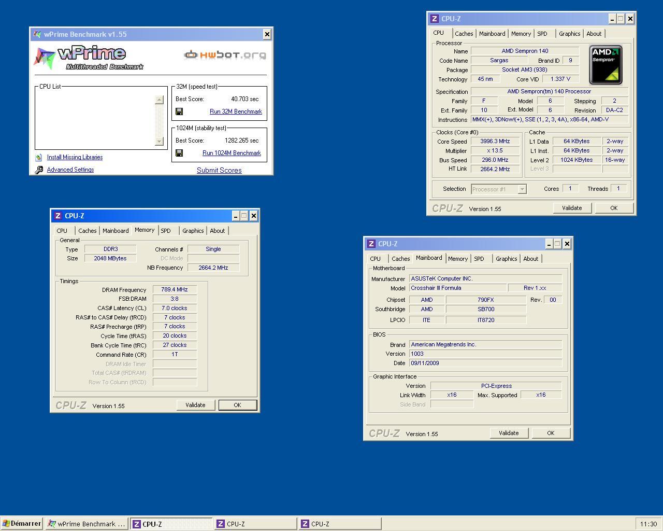The image size is (663, 531).
Task: Click OK in the Memory window
Action: click(237, 405)
